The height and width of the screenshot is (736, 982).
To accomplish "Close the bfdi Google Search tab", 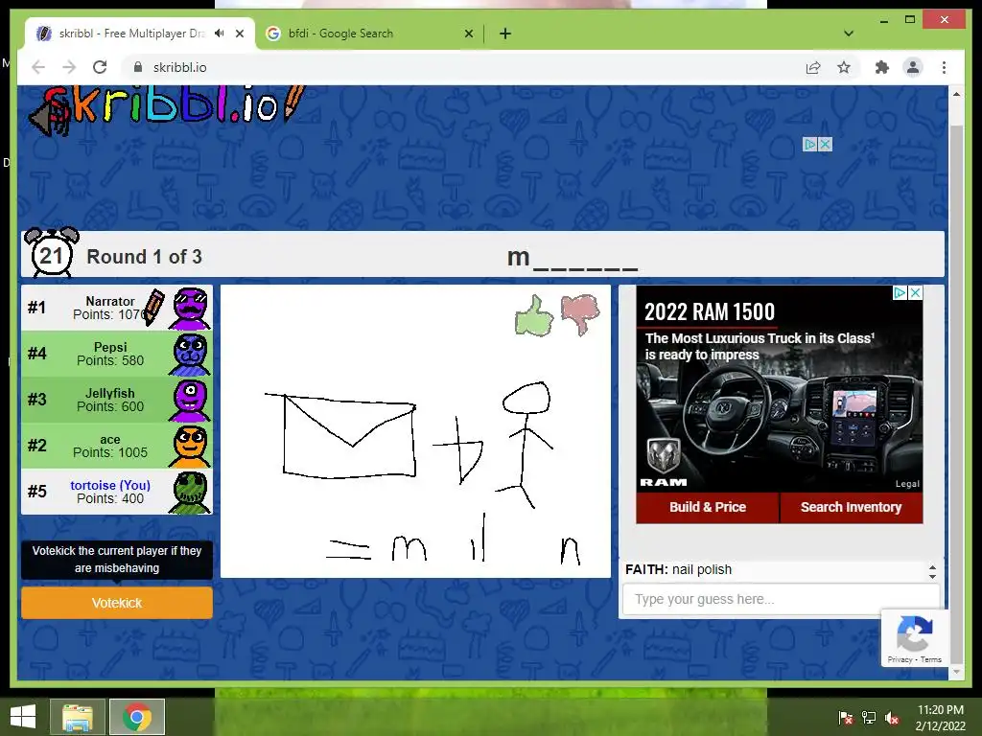I will [468, 34].
